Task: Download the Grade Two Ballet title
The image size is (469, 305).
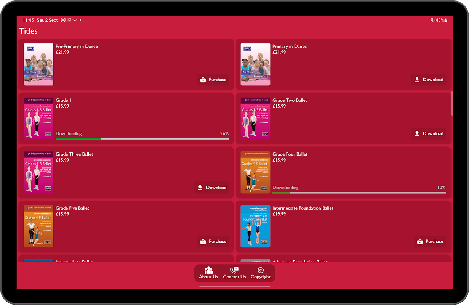Action: tap(428, 133)
